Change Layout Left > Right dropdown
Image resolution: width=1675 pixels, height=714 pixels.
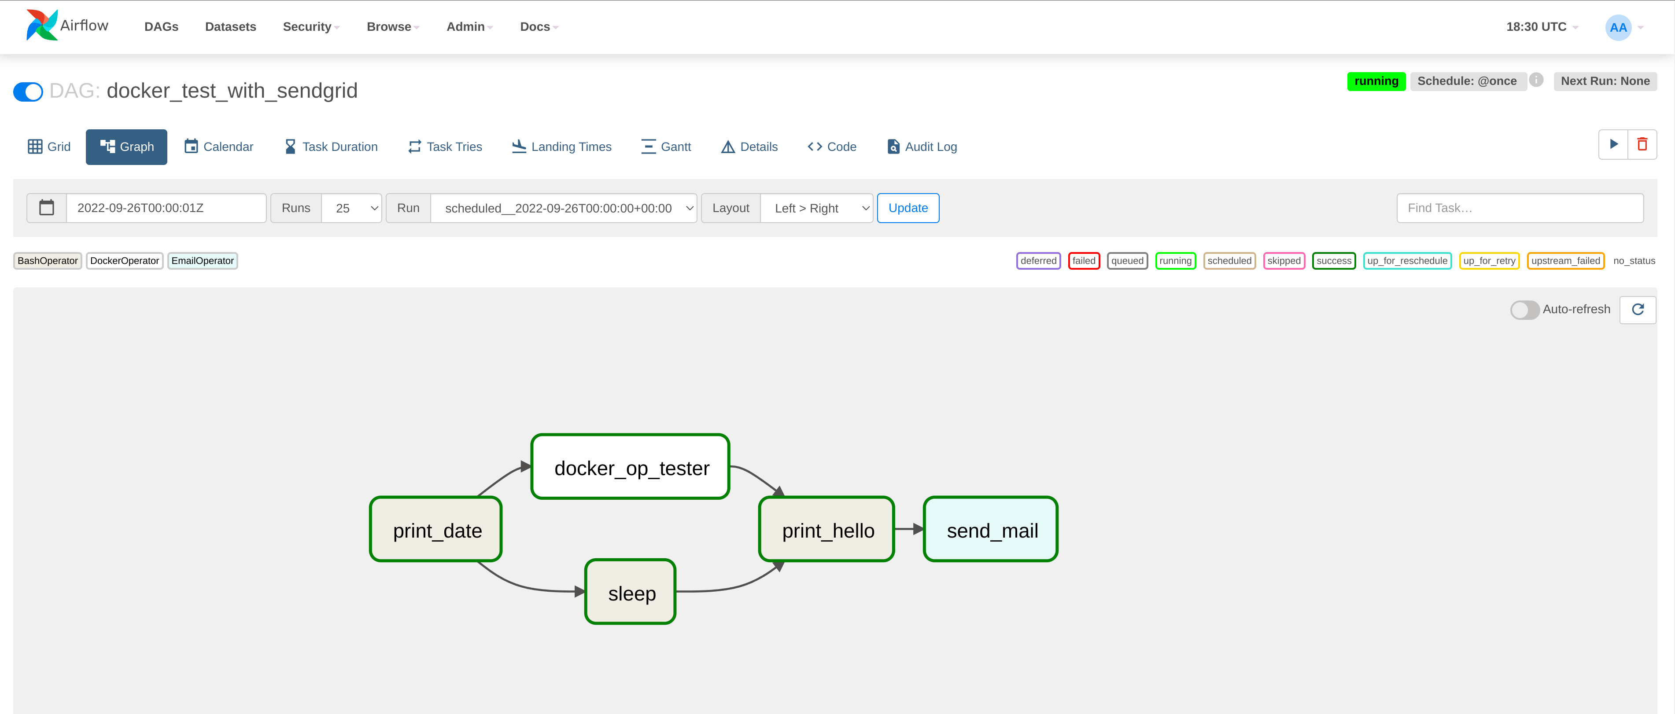coord(817,208)
